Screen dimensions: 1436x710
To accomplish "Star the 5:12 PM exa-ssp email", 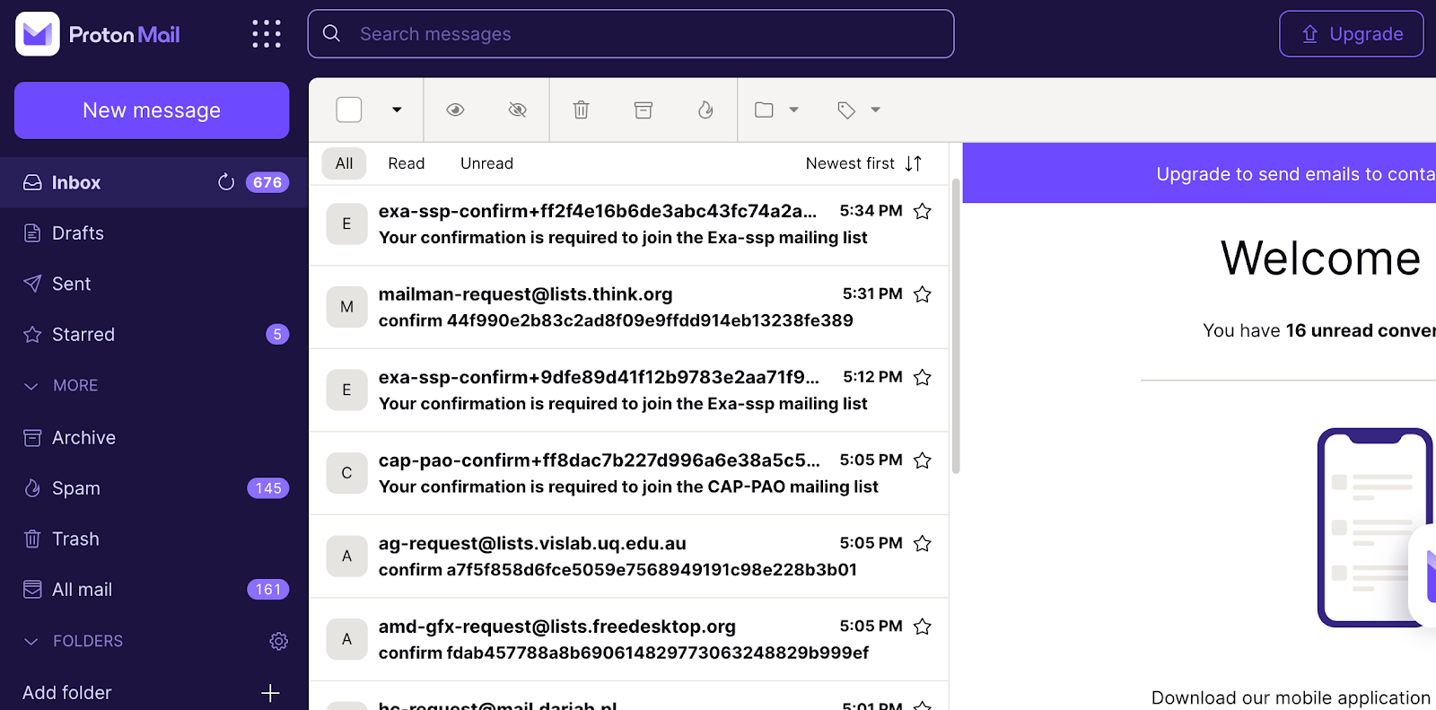I will pyautogui.click(x=922, y=377).
